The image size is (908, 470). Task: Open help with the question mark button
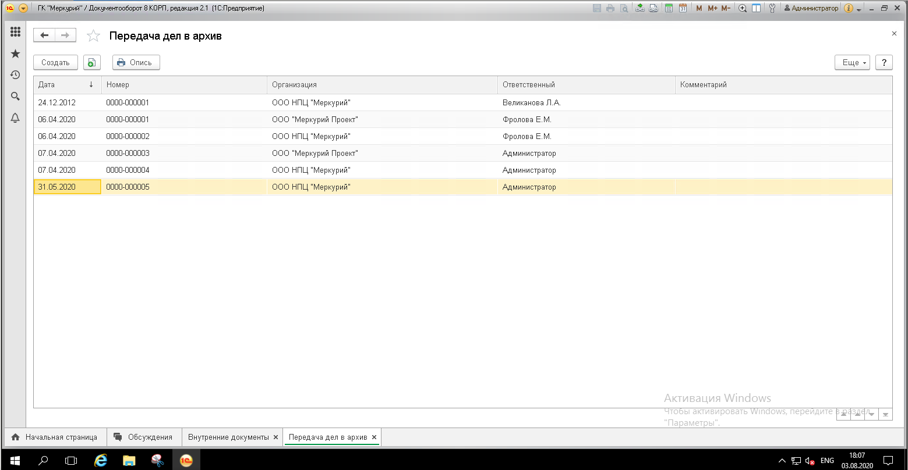tap(884, 63)
